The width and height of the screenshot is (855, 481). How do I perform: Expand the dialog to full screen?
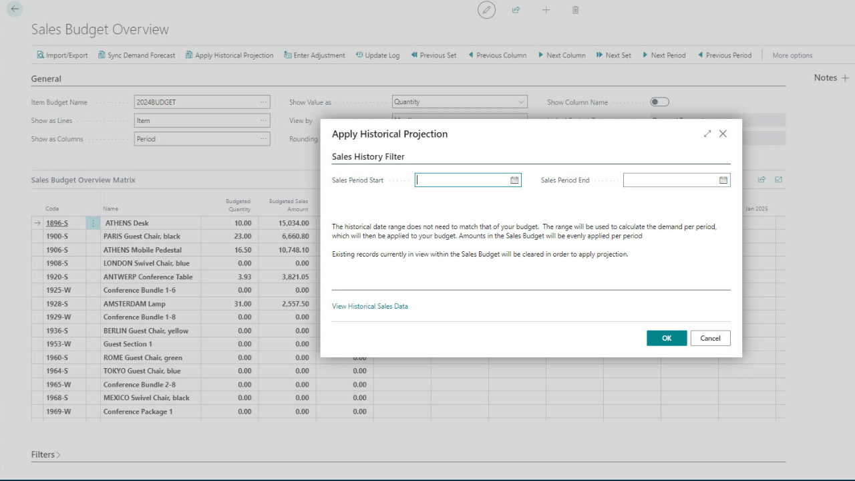pyautogui.click(x=707, y=134)
